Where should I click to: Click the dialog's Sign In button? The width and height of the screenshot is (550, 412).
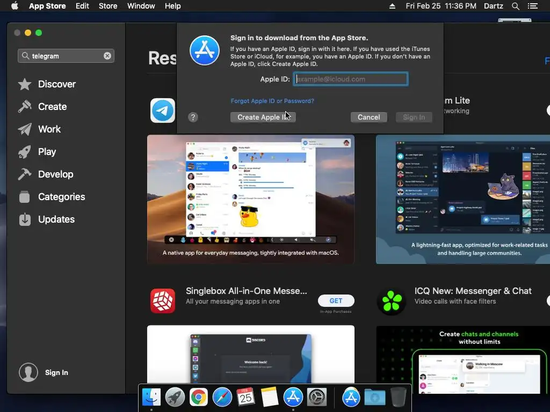414,117
